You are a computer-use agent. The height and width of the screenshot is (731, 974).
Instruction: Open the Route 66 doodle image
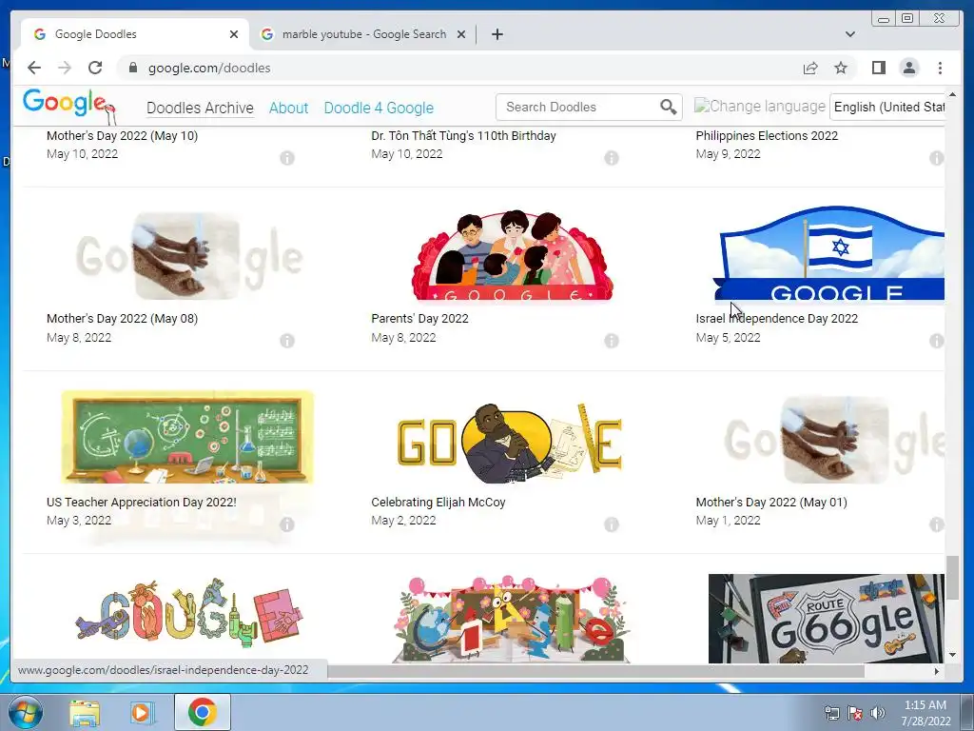827,619
